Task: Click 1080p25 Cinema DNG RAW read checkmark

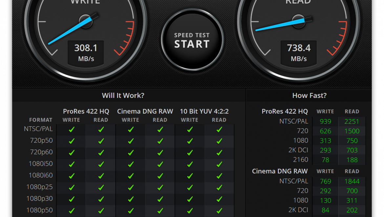Action: 160,188
